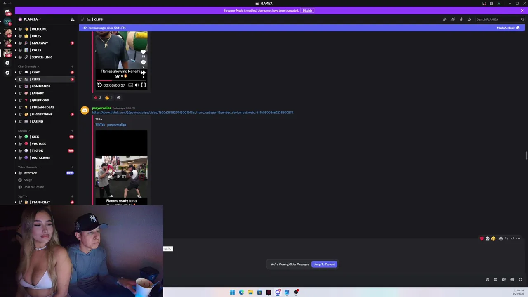Toggle the fire emoji reaction

[109, 97]
